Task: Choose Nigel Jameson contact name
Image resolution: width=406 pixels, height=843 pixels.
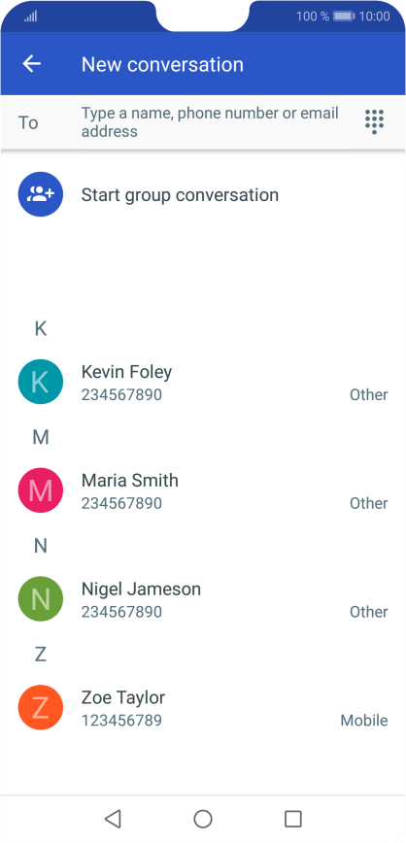Action: click(141, 589)
